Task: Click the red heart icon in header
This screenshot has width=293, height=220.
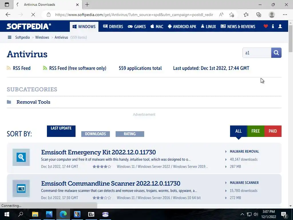Action: [x=266, y=26]
